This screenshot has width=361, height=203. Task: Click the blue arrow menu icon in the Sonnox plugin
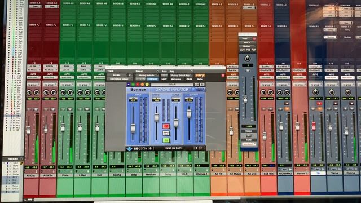129,85
